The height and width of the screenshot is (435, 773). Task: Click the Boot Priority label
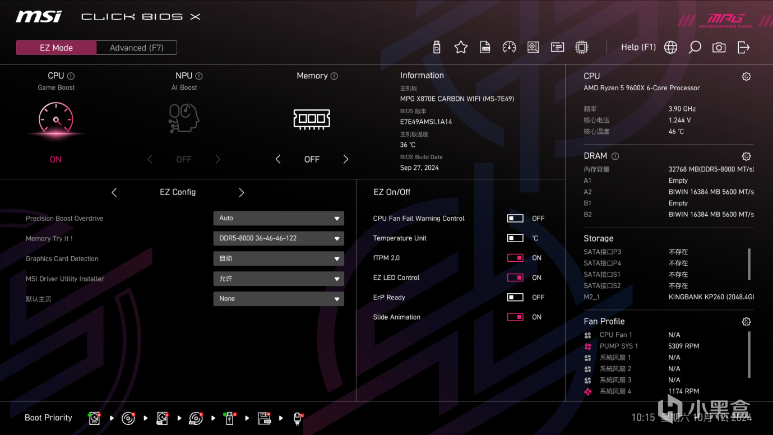tap(48, 418)
